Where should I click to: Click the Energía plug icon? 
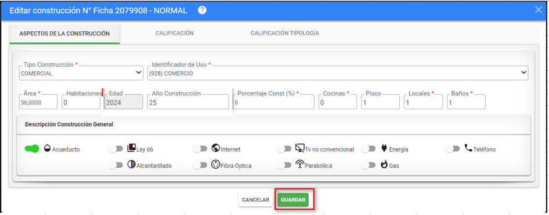(384, 148)
